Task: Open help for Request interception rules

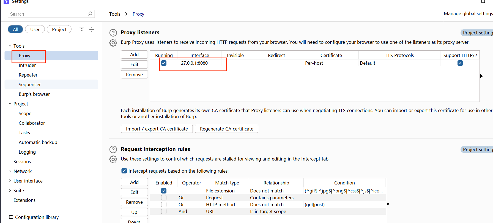Action: pyautogui.click(x=113, y=149)
